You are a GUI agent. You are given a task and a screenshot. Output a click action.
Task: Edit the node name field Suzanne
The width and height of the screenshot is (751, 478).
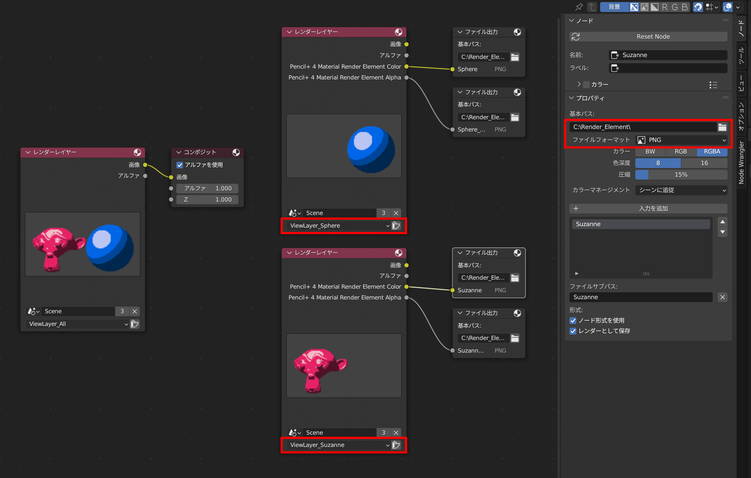(668, 55)
